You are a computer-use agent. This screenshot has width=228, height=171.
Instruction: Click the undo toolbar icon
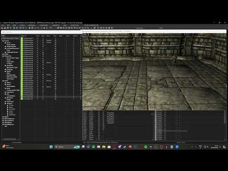(14, 28)
